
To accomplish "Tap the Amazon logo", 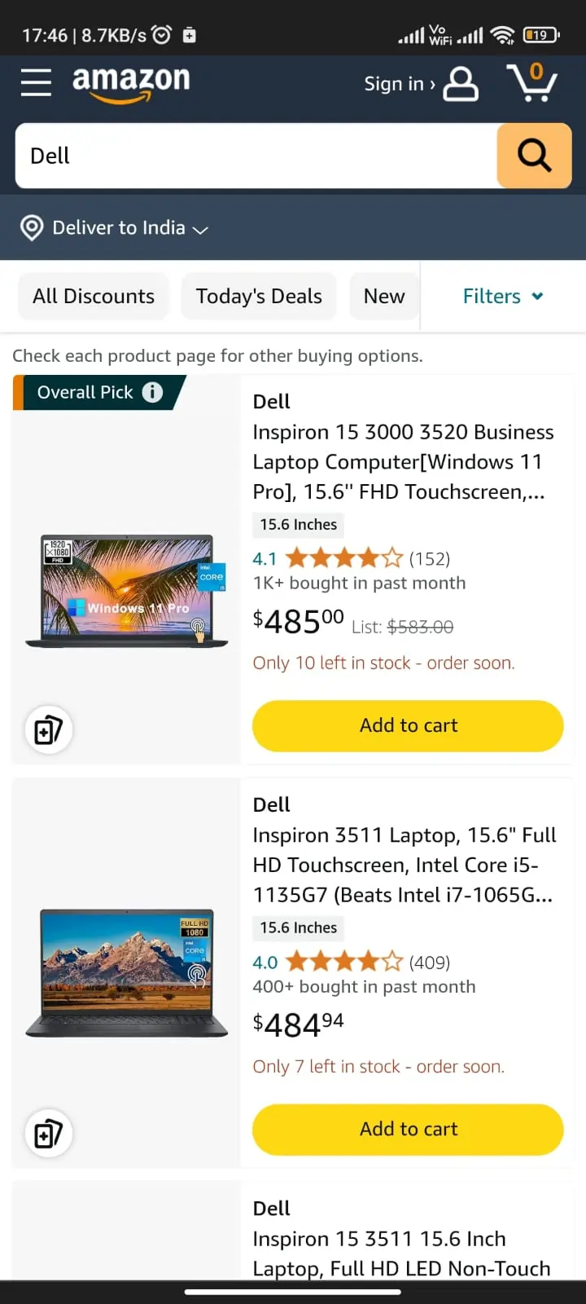I will click(x=131, y=82).
